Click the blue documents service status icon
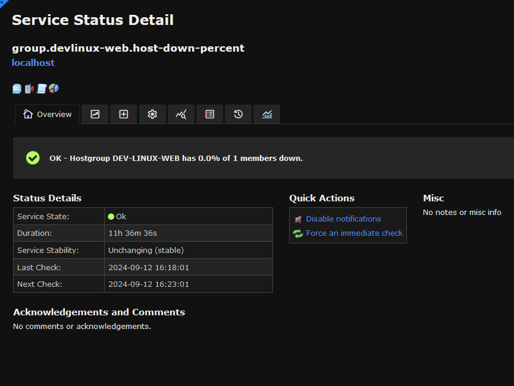 point(17,88)
